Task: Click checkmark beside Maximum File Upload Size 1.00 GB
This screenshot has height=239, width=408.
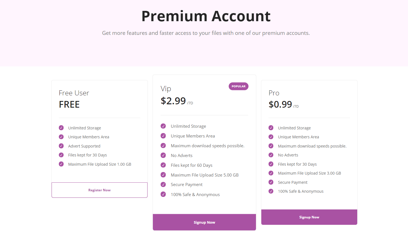Action: tap(61, 164)
